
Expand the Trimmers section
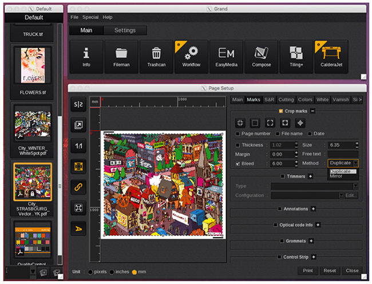click(311, 176)
